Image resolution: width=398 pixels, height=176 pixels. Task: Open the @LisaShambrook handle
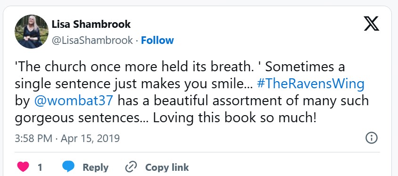tap(92, 41)
